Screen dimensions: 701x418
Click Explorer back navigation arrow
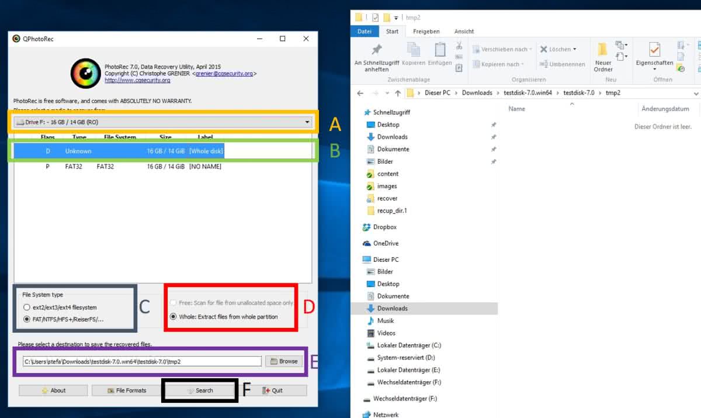360,93
